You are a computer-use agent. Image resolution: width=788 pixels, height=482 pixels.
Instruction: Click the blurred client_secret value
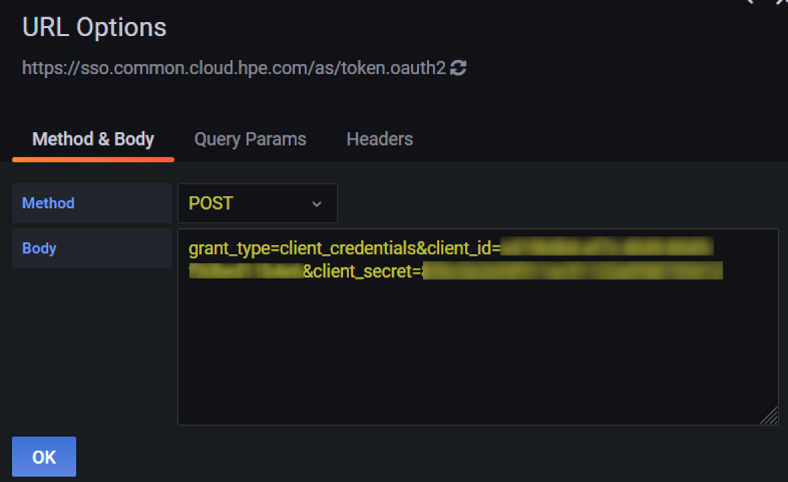[575, 271]
